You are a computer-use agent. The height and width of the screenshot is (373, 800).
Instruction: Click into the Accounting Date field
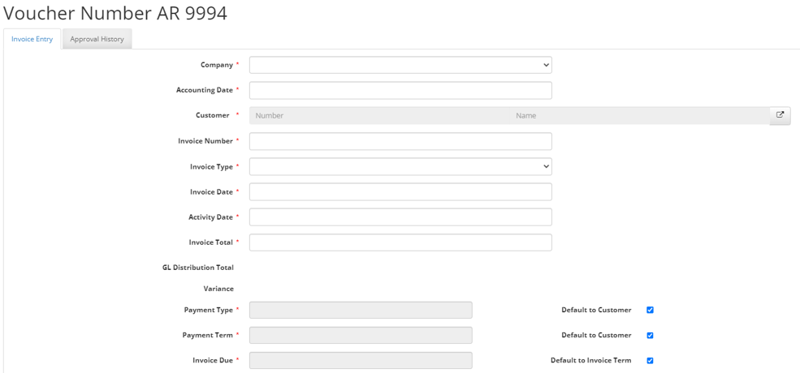point(400,90)
